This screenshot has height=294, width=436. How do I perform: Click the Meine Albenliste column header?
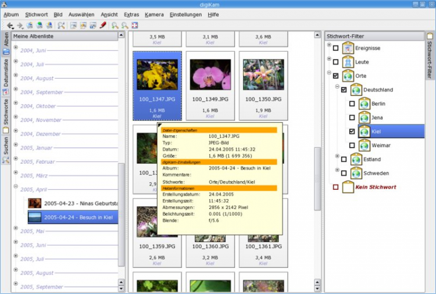pyautogui.click(x=65, y=36)
